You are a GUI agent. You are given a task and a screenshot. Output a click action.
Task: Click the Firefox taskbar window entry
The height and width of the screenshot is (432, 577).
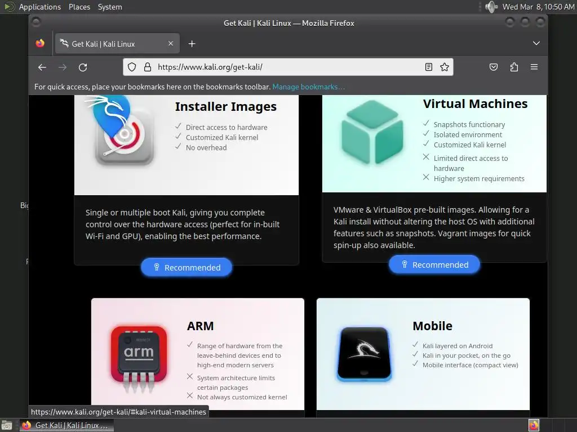coord(66,425)
